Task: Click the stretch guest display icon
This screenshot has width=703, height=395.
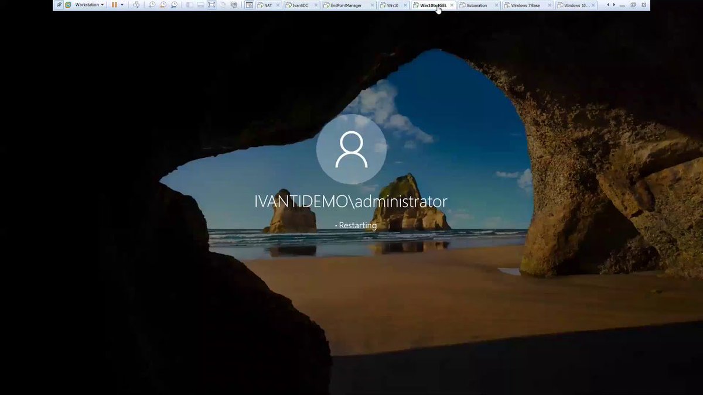Action: (x=234, y=5)
